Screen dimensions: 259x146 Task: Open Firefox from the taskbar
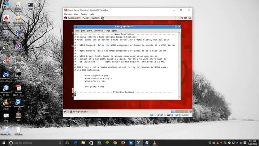tap(123, 143)
